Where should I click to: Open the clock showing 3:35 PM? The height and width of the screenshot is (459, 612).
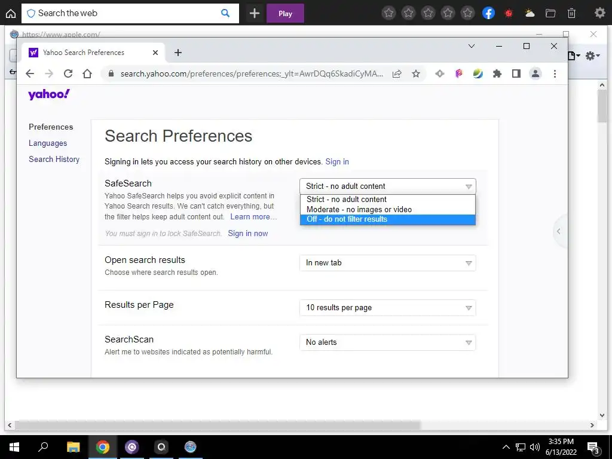pyautogui.click(x=561, y=447)
